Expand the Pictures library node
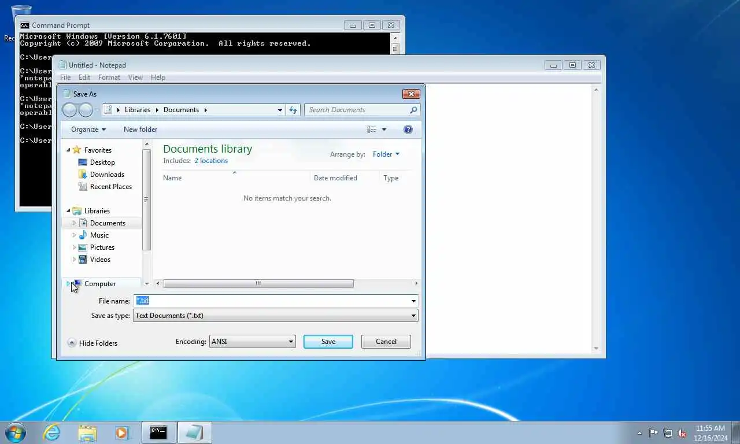Screen dimensions: 740x444 74,247
